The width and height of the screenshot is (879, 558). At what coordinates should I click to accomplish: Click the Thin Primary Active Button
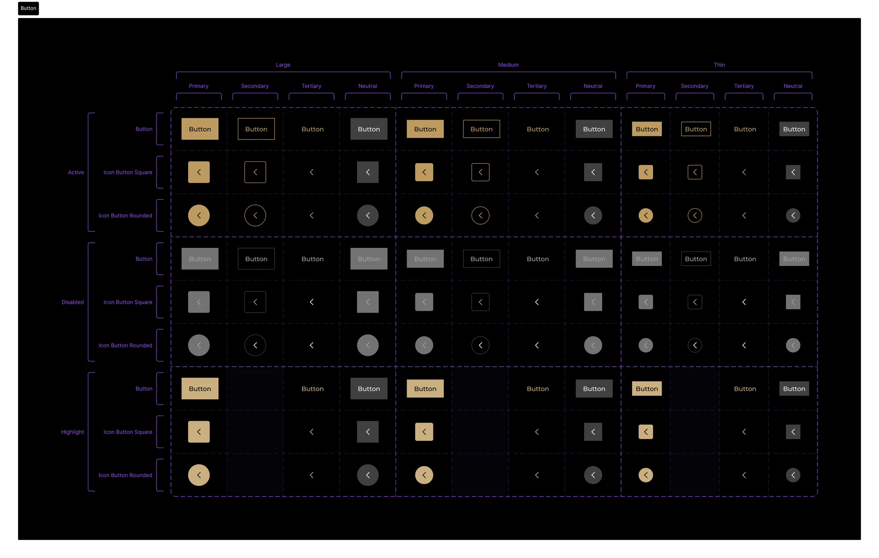(x=647, y=129)
